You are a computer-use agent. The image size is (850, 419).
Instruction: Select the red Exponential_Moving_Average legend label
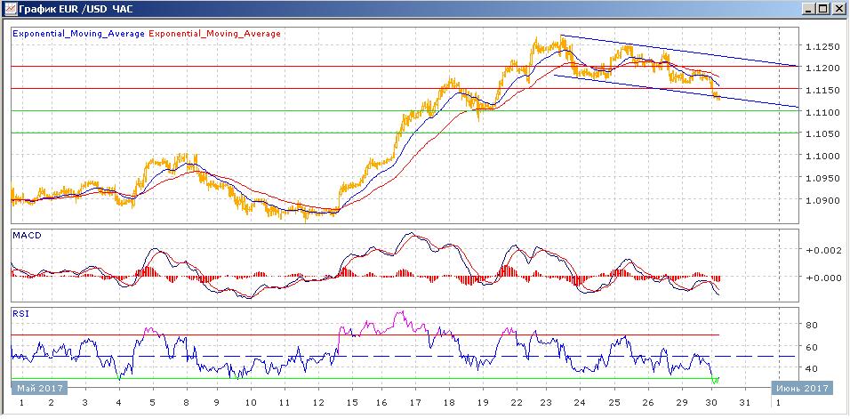(214, 34)
